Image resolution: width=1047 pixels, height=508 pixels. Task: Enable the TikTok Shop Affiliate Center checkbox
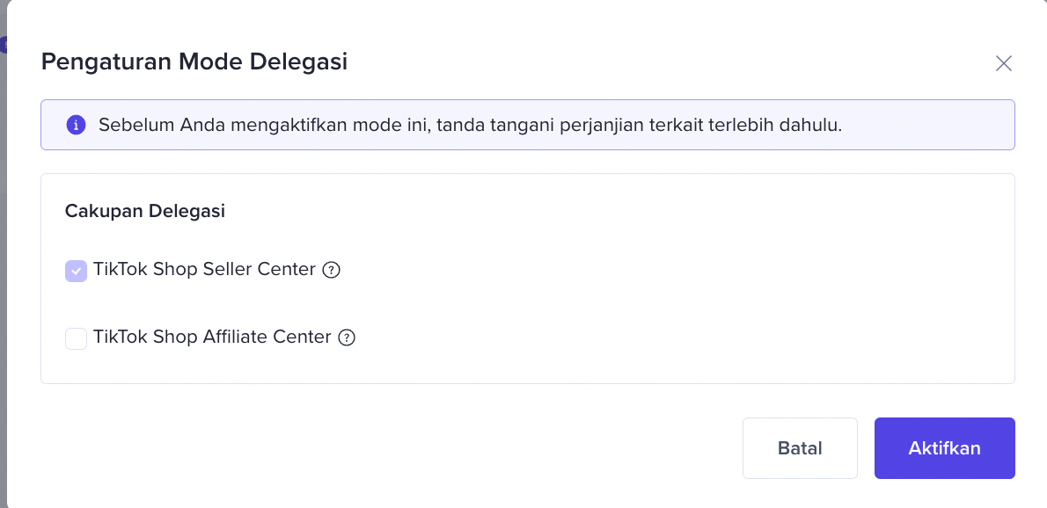coord(77,338)
